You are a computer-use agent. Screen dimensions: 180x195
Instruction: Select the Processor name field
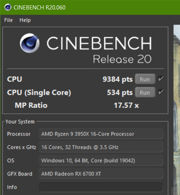[x=101, y=134]
